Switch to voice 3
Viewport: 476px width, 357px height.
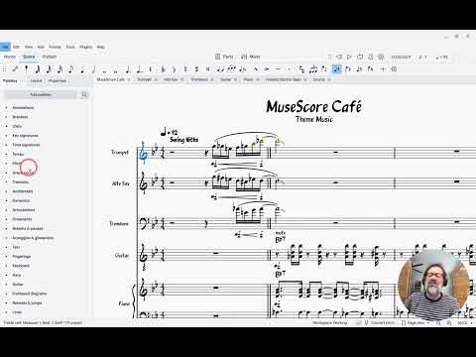(359, 69)
